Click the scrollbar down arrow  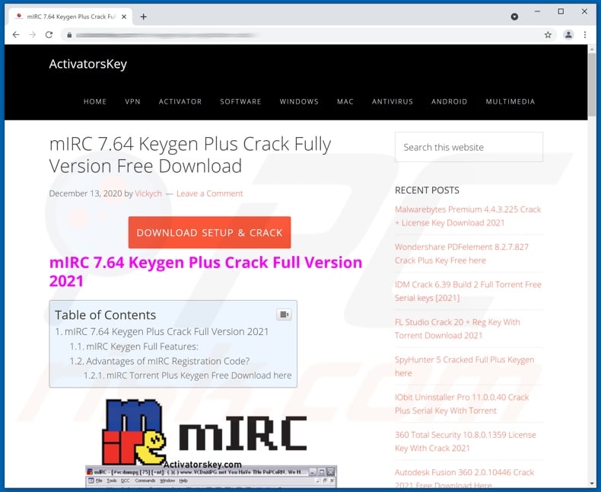point(592,484)
